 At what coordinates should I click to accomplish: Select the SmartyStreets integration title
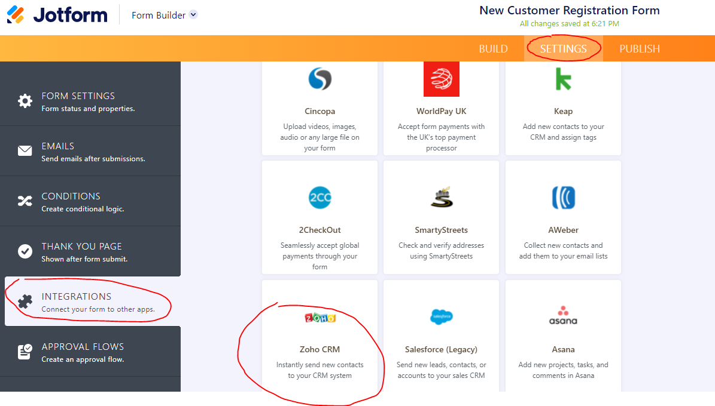[x=442, y=230]
